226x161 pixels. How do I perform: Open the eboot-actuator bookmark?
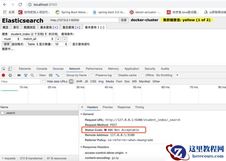[x=145, y=12]
